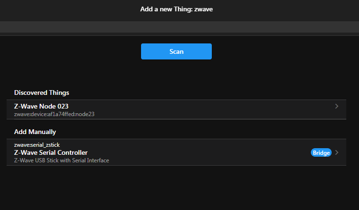Screen dimensions: 359x210
Task: Click the blue Bridge badge
Action: (321, 152)
